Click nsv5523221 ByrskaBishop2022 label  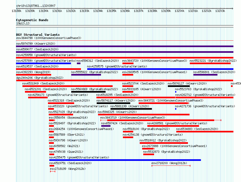[x=213, y=61]
